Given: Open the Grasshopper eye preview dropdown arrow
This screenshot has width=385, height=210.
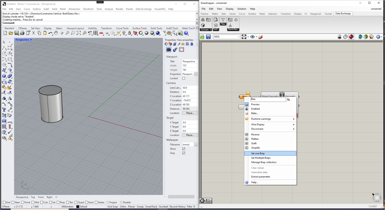Looking at the screenshot, I should pos(256,37).
